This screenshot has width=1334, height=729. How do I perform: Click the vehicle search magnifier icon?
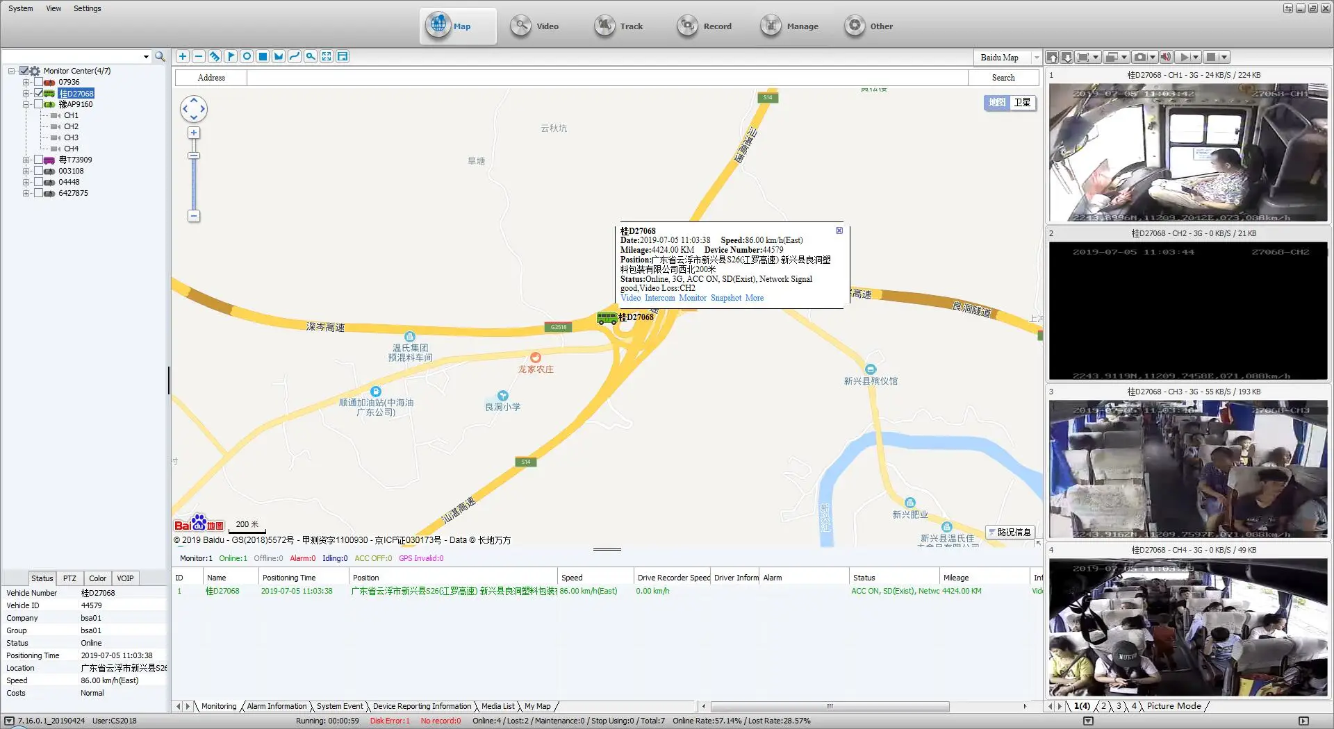click(160, 57)
